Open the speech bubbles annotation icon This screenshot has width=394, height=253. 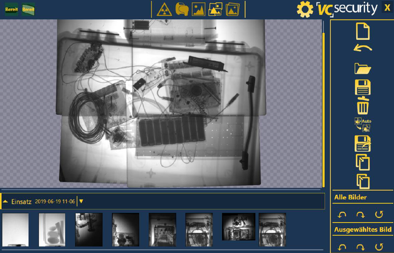182,9
